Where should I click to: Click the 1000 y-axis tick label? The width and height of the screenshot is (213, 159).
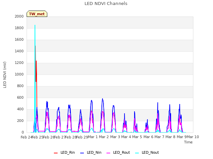19,74
